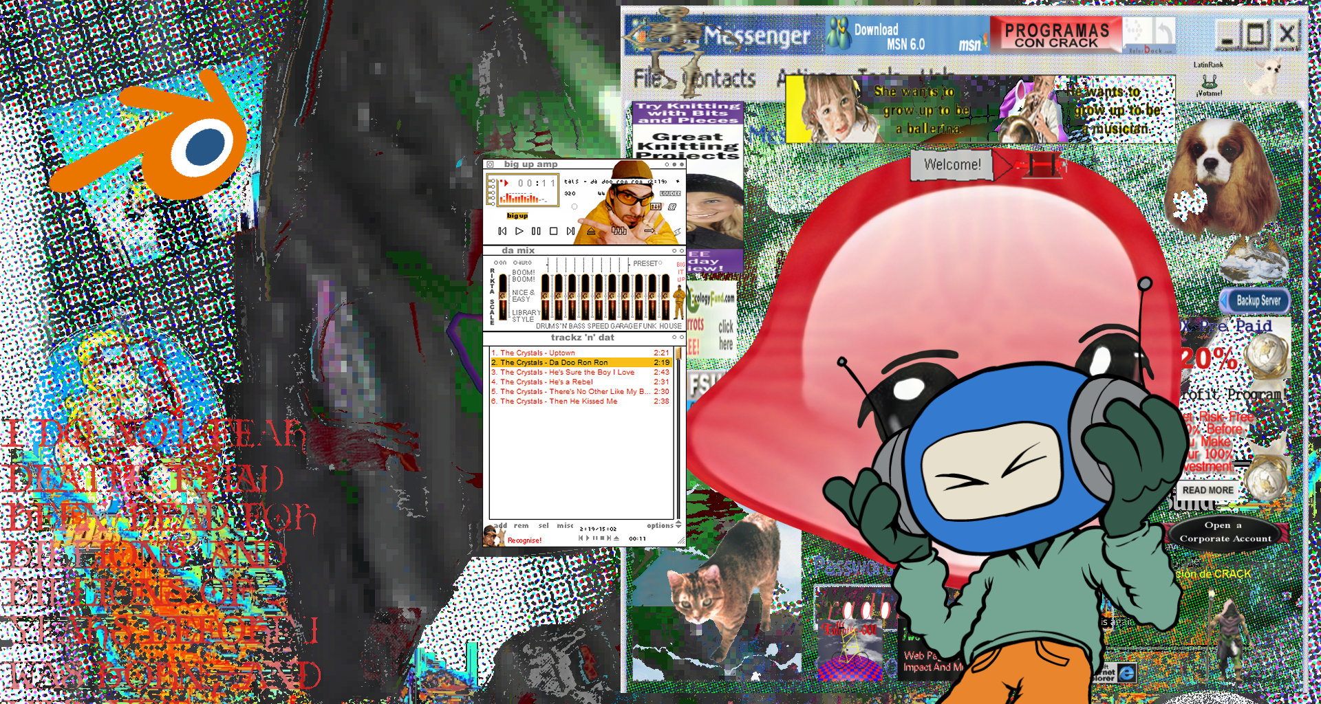The width and height of the screenshot is (1321, 704).
Task: Open the PRESET selector in da mix
Action: coord(647,263)
